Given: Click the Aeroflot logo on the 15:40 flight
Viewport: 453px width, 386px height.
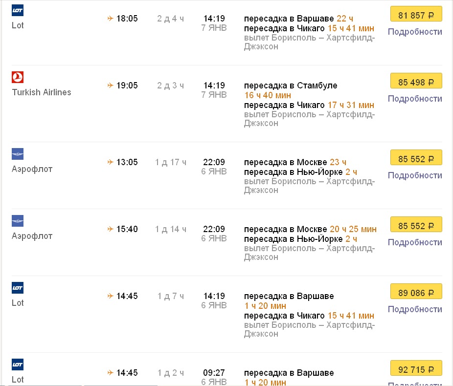Looking at the screenshot, I should click(x=18, y=221).
